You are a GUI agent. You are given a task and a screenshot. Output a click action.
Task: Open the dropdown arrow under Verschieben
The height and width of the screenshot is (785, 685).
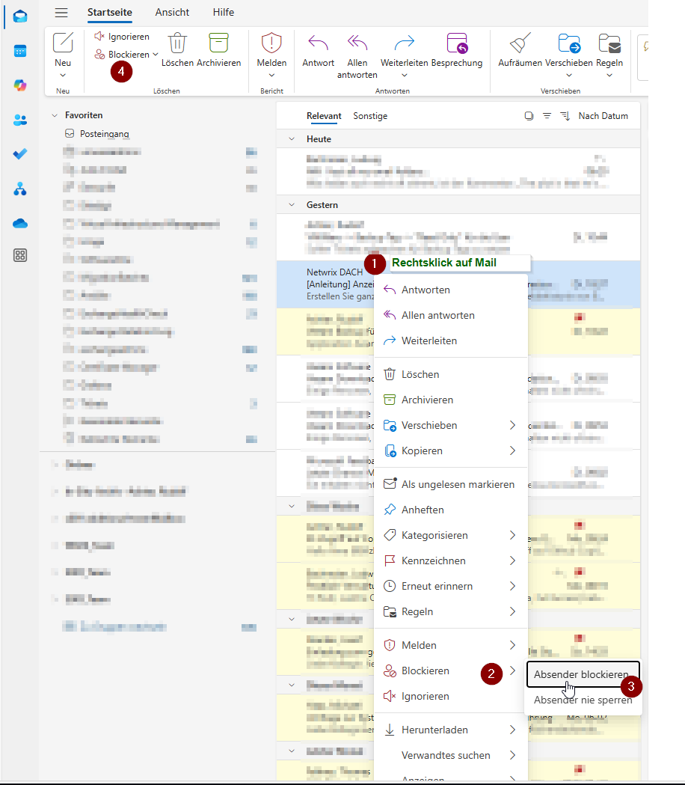569,75
